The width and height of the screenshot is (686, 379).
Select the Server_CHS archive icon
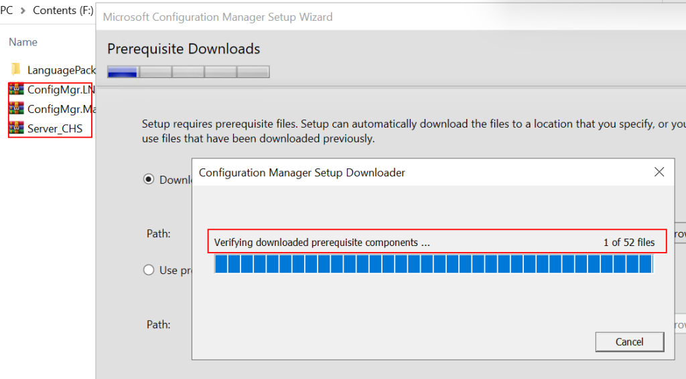click(17, 128)
